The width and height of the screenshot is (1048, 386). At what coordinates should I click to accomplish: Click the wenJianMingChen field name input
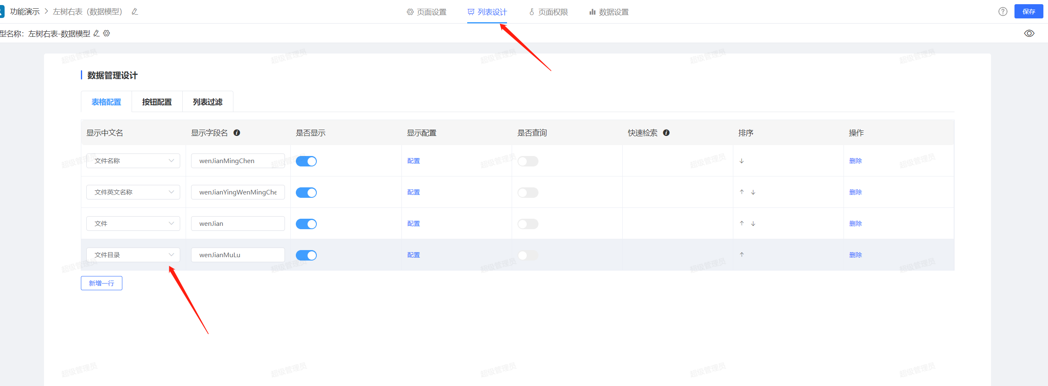coord(238,161)
